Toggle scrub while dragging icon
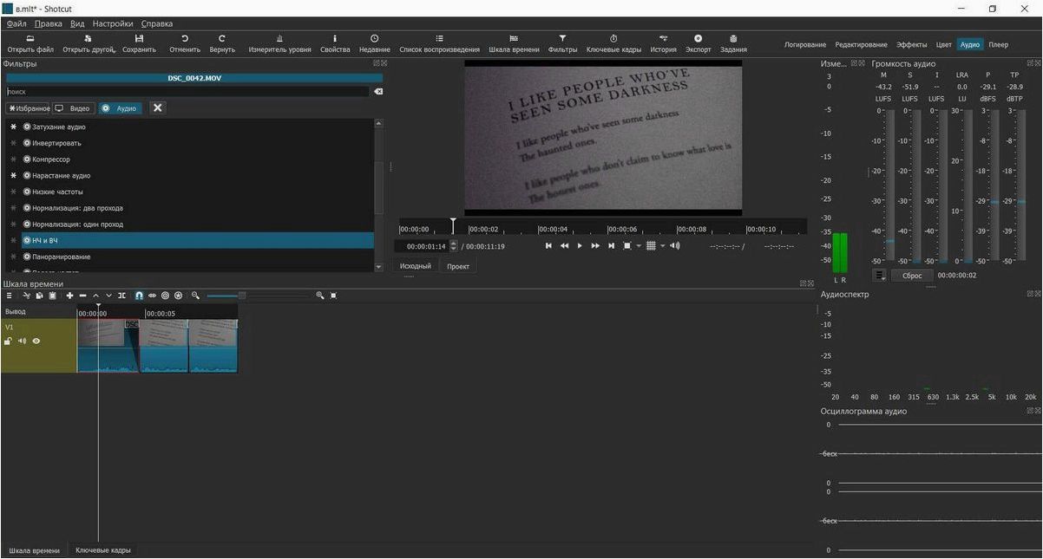 tap(152, 296)
